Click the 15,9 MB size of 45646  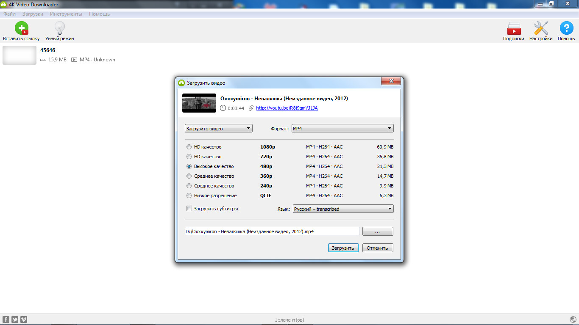pyautogui.click(x=57, y=60)
